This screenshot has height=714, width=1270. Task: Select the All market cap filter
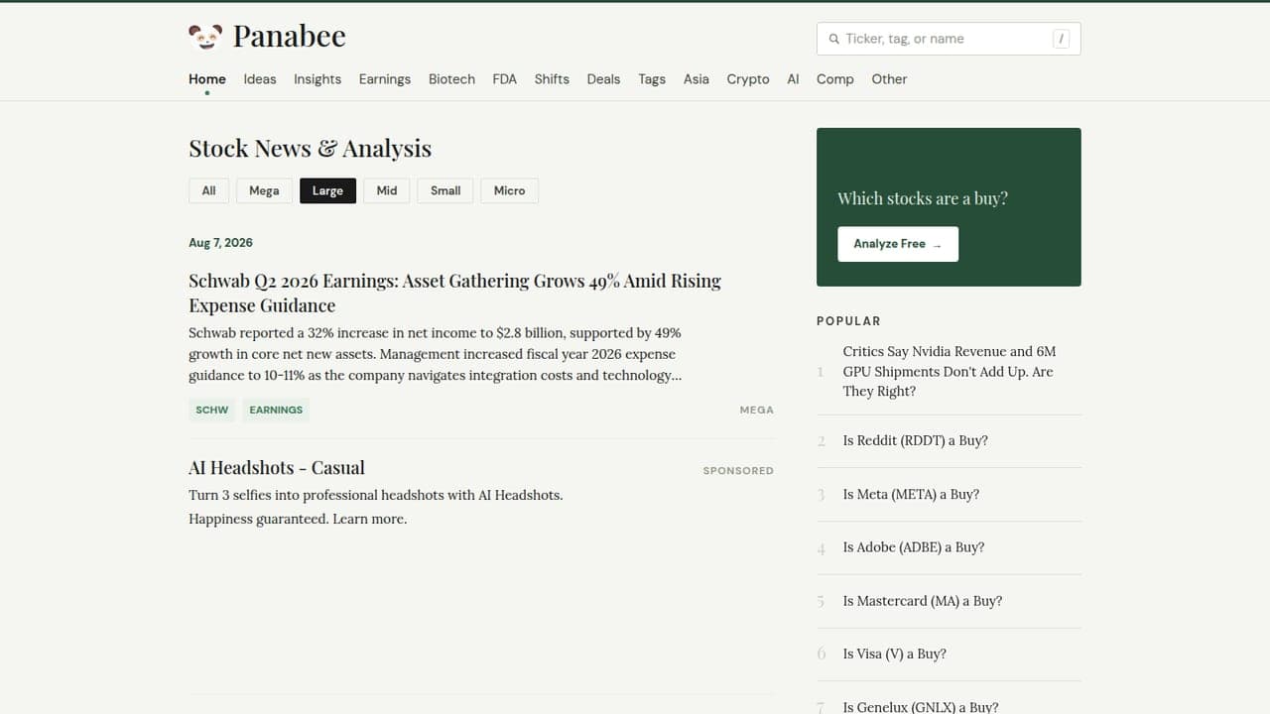208,190
